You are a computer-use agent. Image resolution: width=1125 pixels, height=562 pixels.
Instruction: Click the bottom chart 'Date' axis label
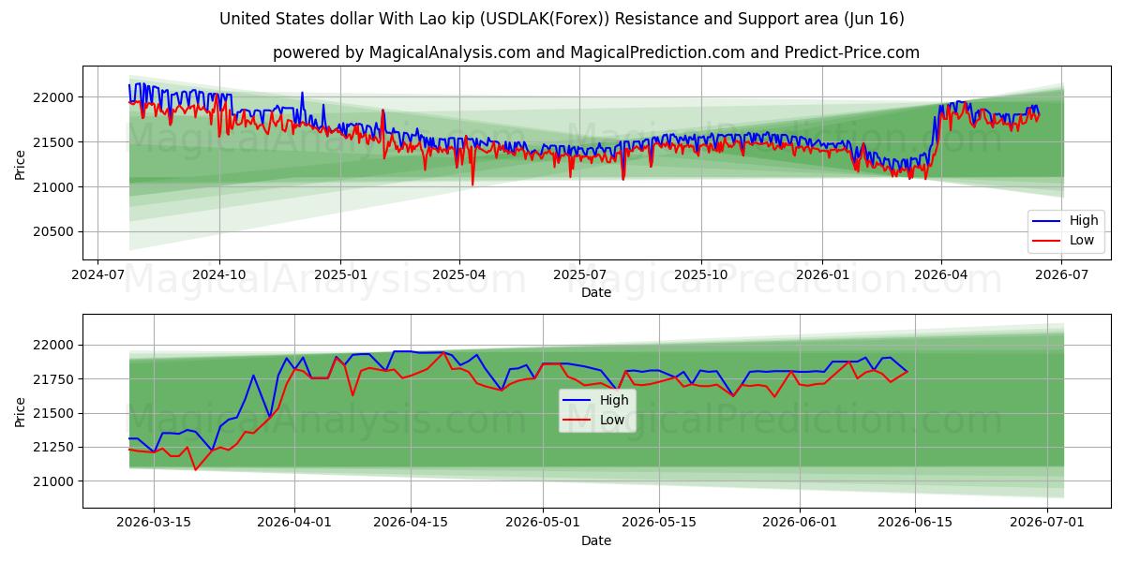point(596,540)
